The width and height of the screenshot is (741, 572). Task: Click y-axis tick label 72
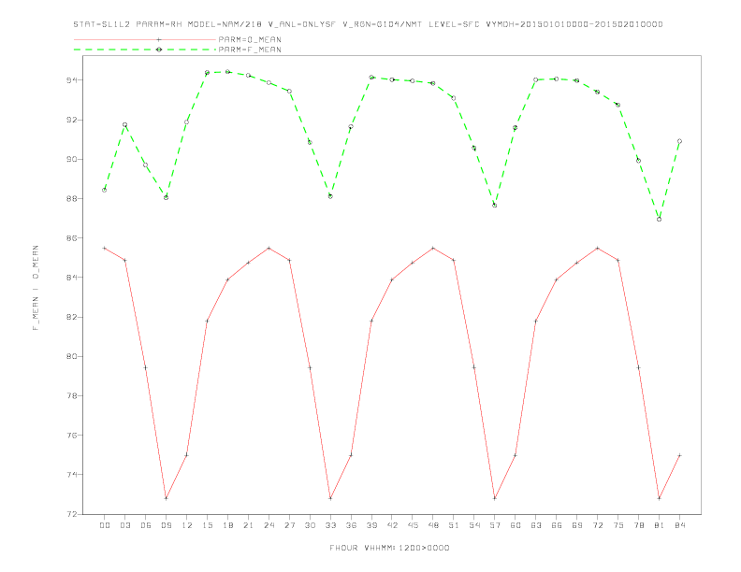72,514
